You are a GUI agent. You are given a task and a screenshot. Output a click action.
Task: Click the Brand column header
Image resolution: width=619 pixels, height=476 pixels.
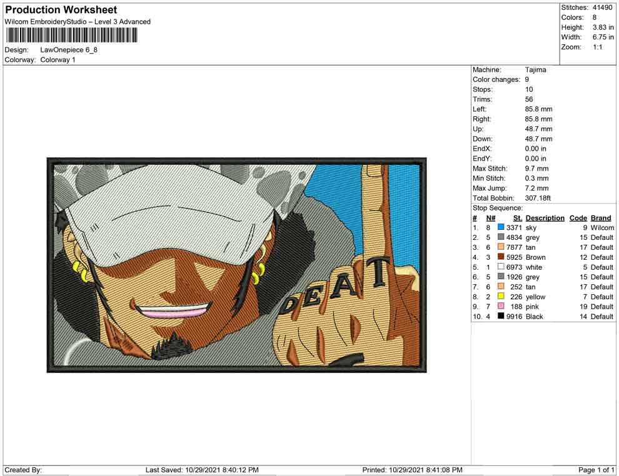[x=601, y=217]
